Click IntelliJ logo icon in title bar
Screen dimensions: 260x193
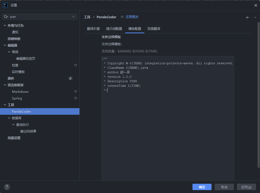click(x=5, y=5)
